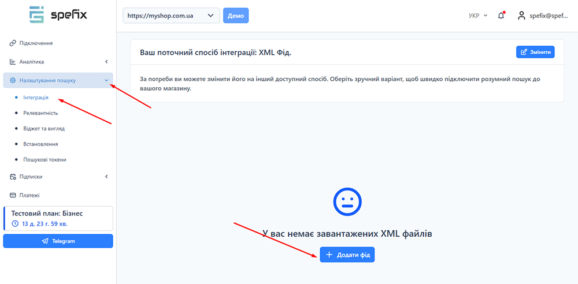
Task: Open the Релевантність submenu item
Action: click(x=40, y=113)
